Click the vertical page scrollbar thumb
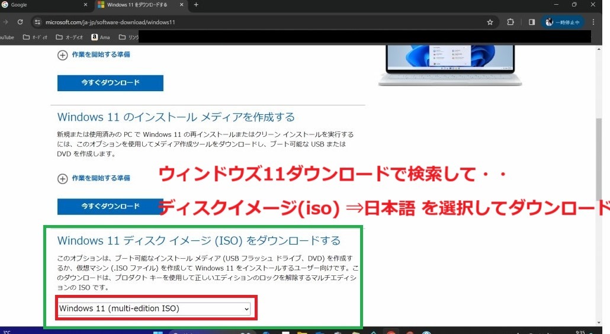This screenshot has width=610, height=334. point(599,159)
